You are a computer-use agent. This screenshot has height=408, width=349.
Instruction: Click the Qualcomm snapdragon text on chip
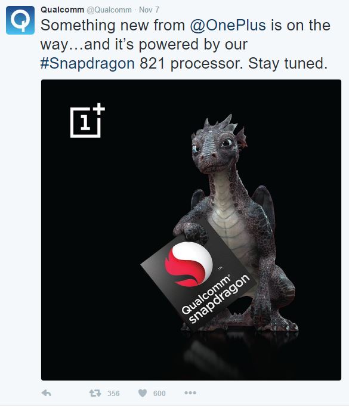coord(215,299)
